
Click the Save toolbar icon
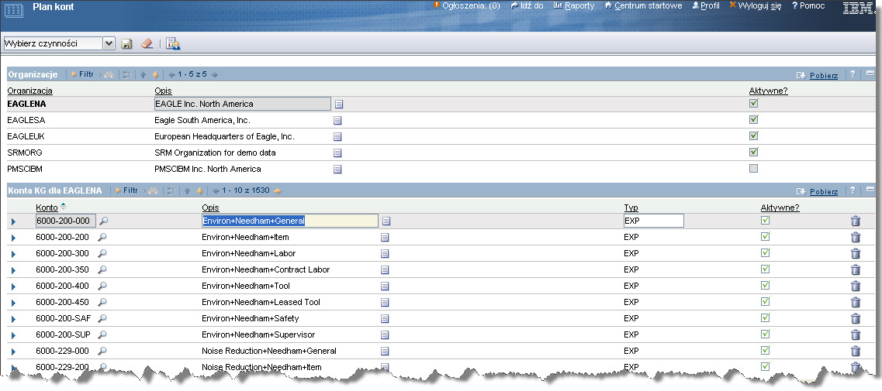click(x=126, y=44)
